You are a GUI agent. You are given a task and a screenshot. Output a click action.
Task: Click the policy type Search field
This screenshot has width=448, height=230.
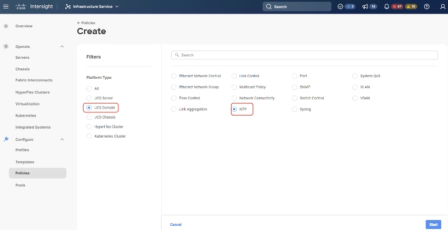(304, 55)
